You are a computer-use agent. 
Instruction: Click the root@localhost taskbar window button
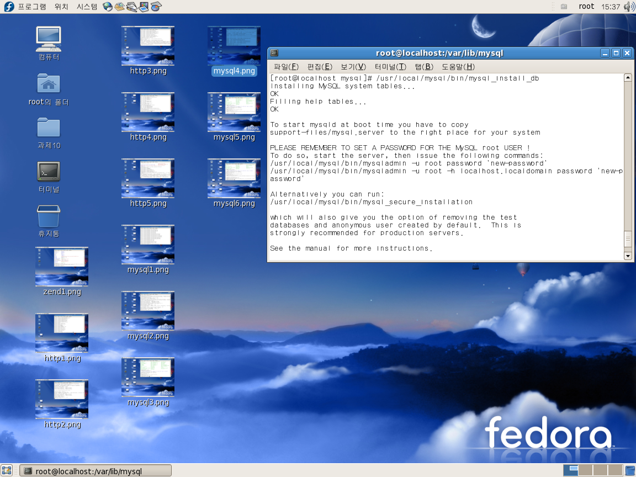[96, 471]
